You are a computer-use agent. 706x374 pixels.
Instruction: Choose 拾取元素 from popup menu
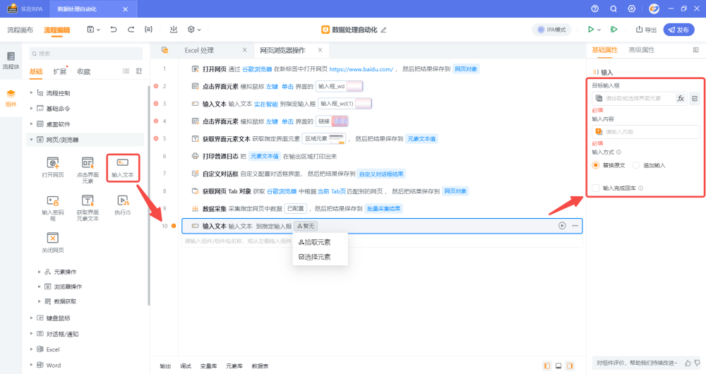coord(315,242)
